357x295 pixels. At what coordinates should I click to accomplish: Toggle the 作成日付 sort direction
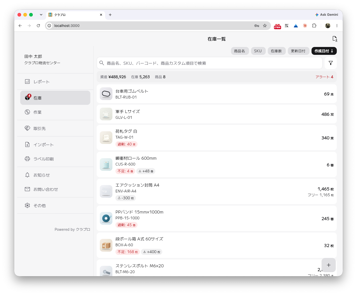pyautogui.click(x=324, y=51)
